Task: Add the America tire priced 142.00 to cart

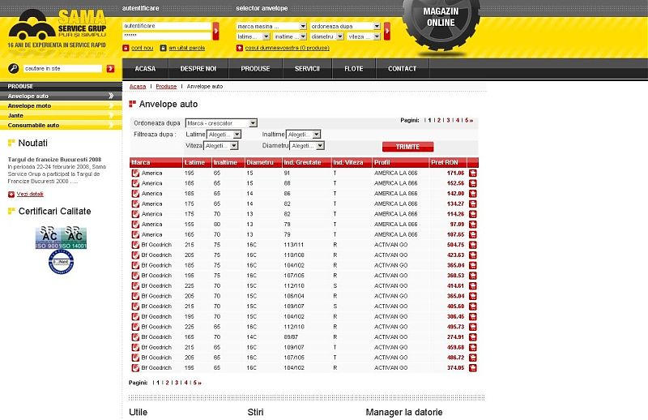Action: 473,194
